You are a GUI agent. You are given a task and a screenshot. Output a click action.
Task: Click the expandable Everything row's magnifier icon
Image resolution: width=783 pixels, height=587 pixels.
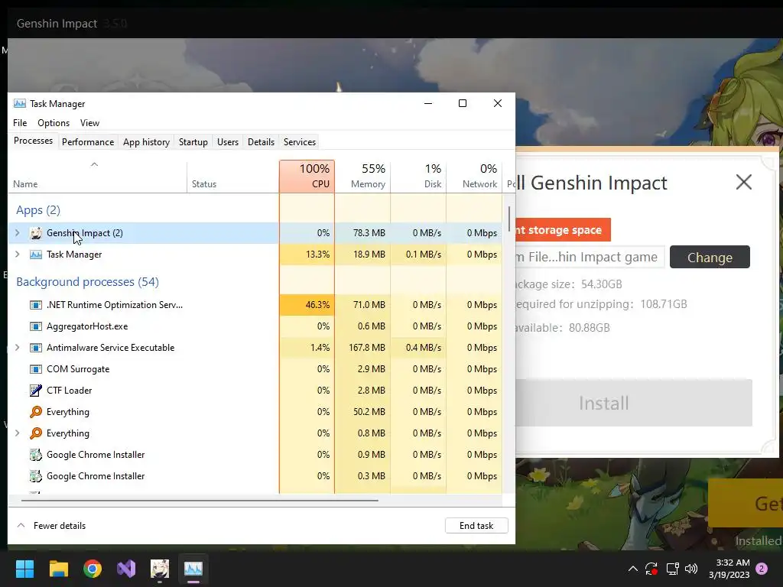coord(35,433)
